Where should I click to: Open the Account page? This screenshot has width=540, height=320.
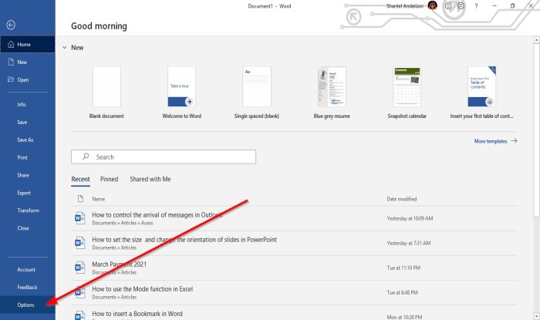28,269
